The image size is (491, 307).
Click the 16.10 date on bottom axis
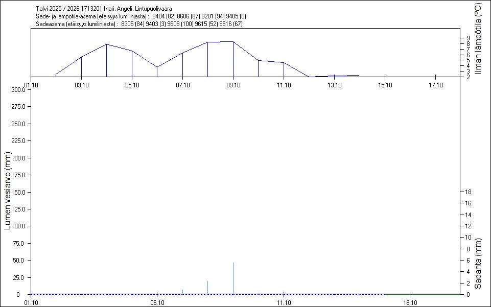click(410, 302)
